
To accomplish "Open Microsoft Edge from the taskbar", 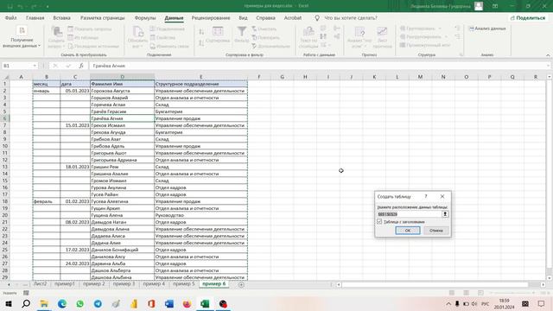I will click(x=62, y=303).
